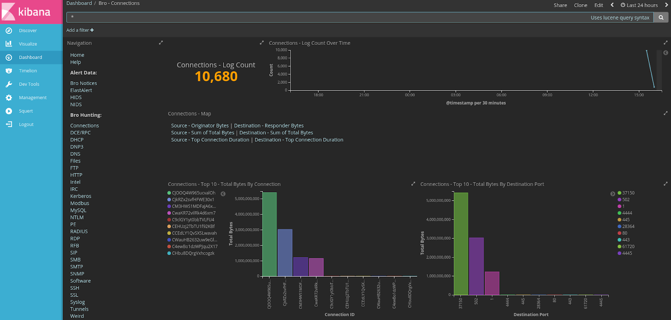Open Visualize from the sidebar
Screen dimensions: 671x320
[x=28, y=44]
